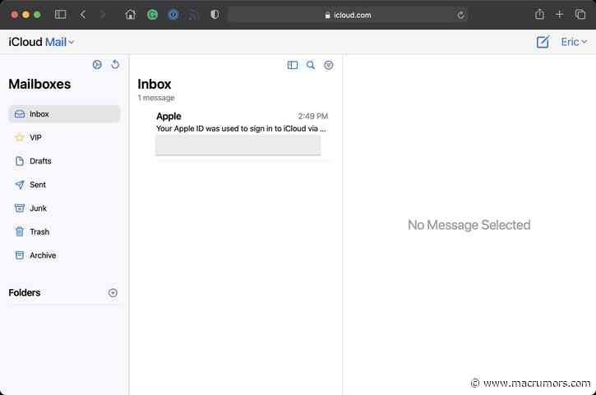The width and height of the screenshot is (596, 395).
Task: Click the '1 message' count text
Action: click(x=156, y=98)
